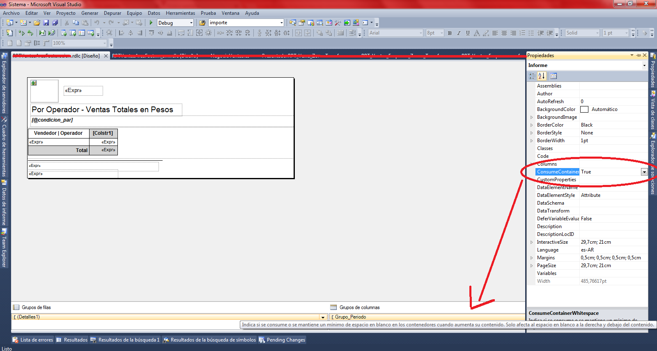Sort properties alphabetically A-Z icon

click(542, 76)
